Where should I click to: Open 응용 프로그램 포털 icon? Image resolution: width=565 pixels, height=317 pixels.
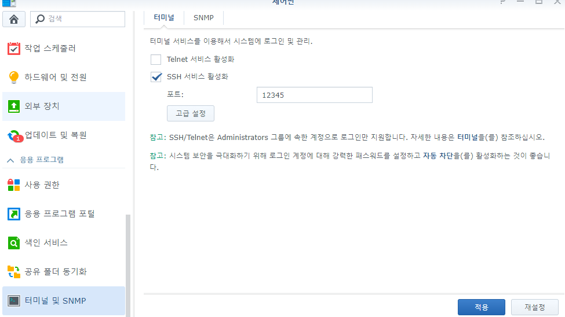pos(14,213)
